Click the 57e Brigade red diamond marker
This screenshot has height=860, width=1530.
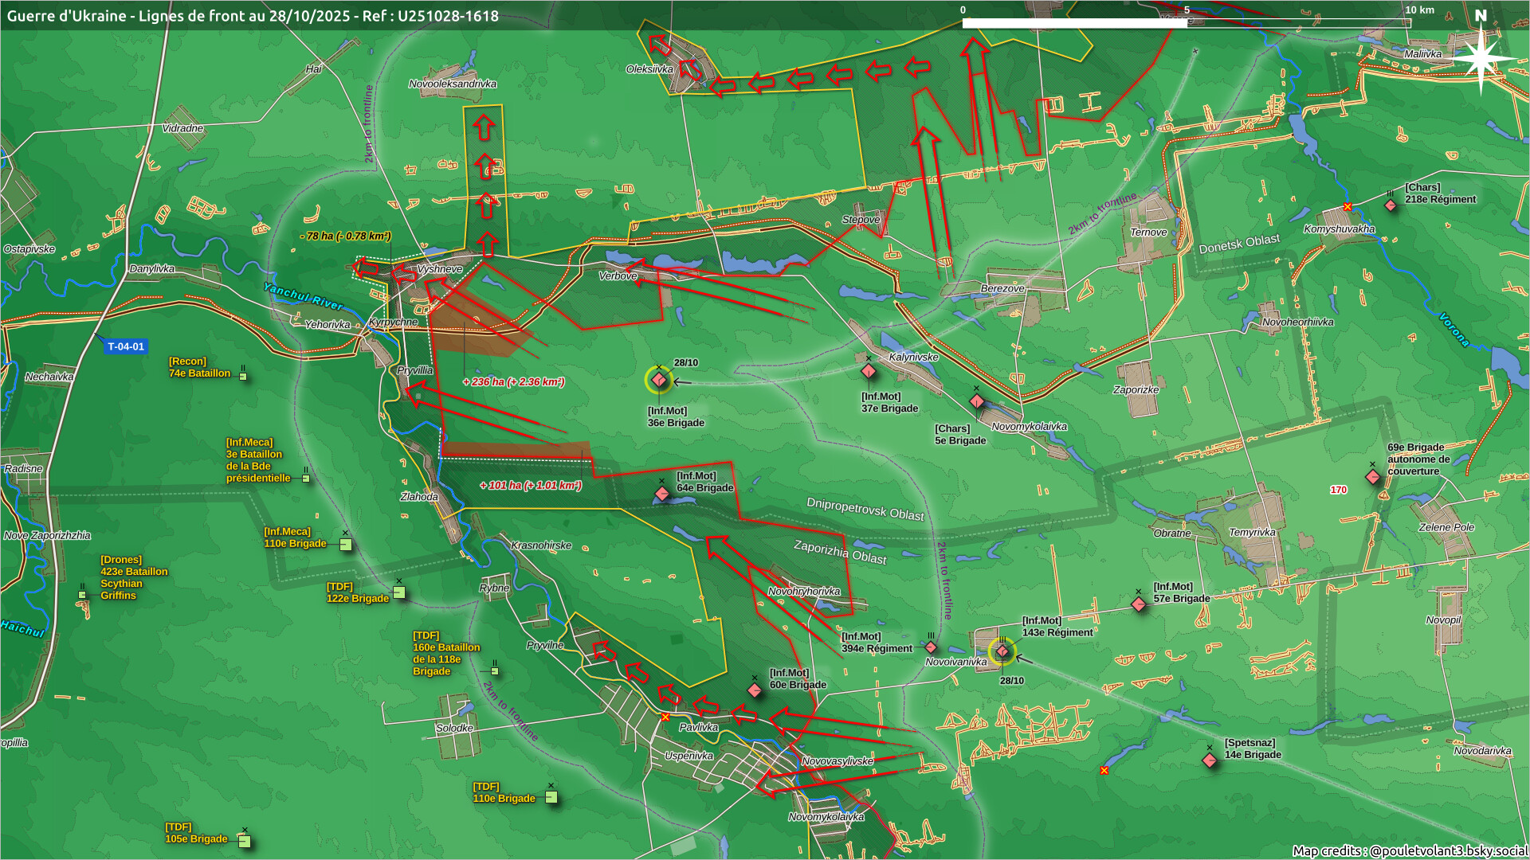1139,604
